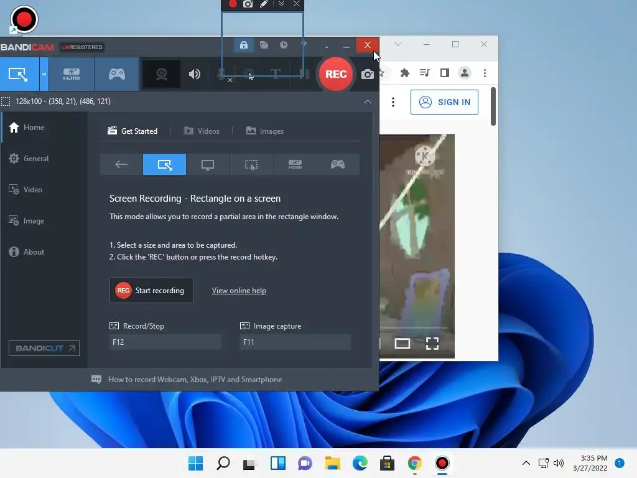Select the HDMI device mode tile

(x=294, y=164)
